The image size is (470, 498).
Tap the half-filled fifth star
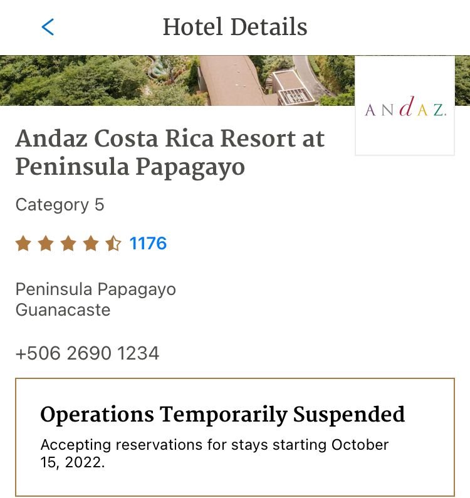pos(113,244)
